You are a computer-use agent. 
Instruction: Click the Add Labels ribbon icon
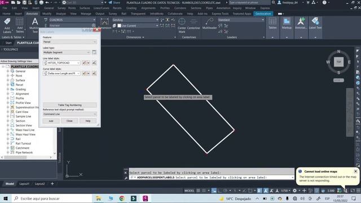(7, 25)
